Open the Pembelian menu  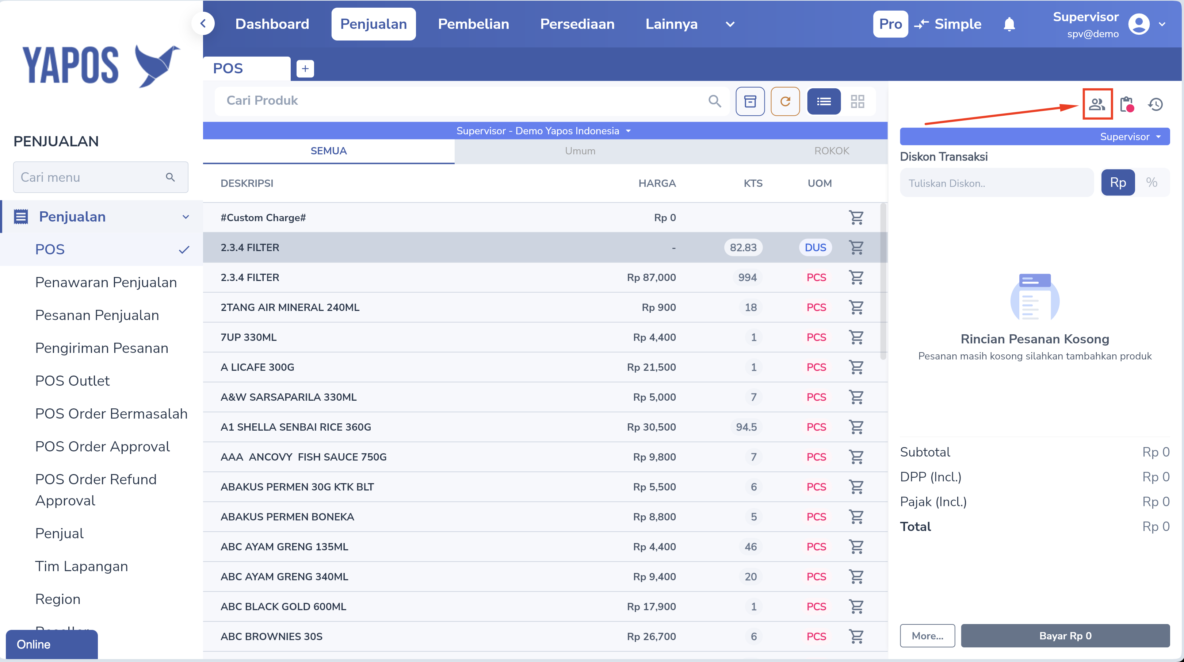click(473, 24)
